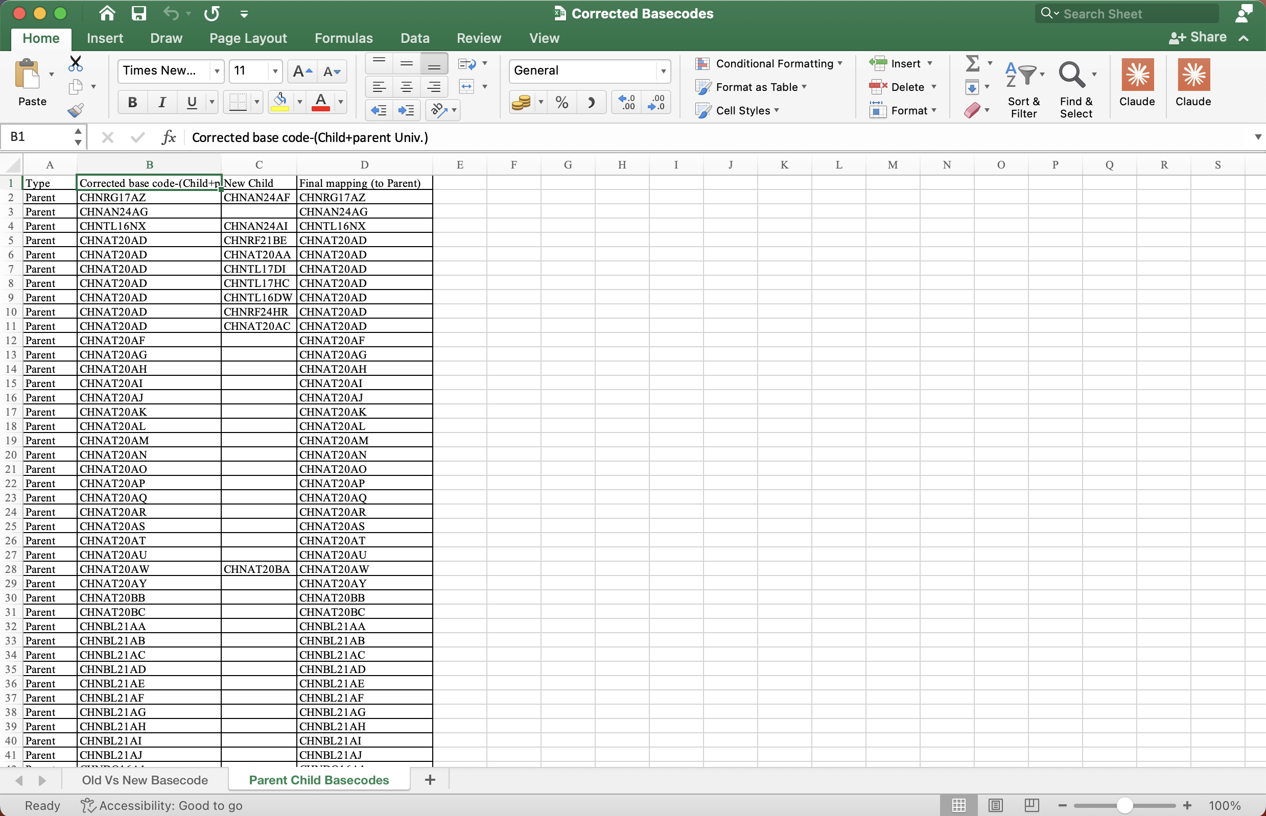This screenshot has width=1266, height=816.
Task: Save the workbook using the floppy icon
Action: coord(139,13)
